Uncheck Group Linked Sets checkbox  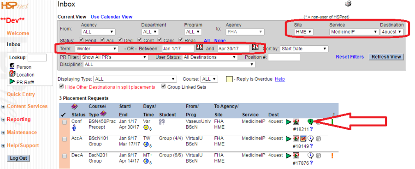[x=163, y=86]
